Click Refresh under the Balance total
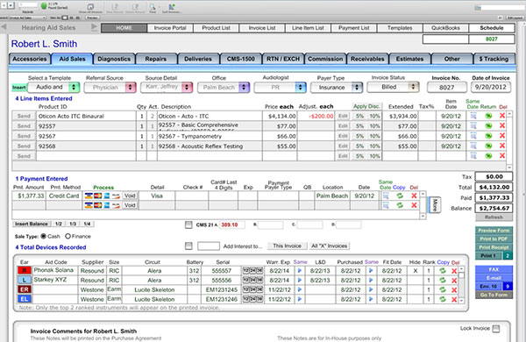Image resolution: width=526 pixels, height=342 pixels. click(494, 217)
